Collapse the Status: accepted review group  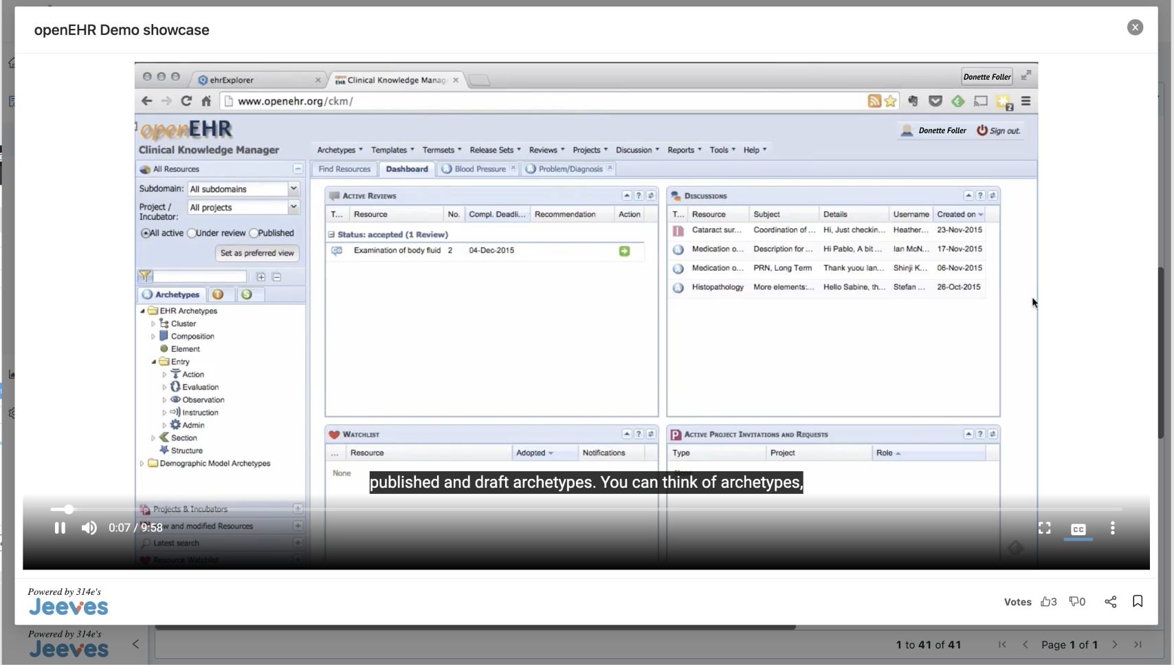point(331,234)
